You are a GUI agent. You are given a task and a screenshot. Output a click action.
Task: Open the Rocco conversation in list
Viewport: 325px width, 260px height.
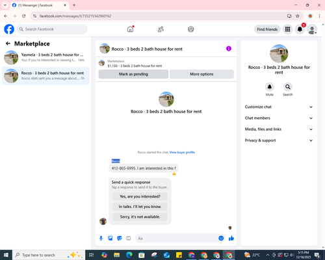(x=45, y=76)
